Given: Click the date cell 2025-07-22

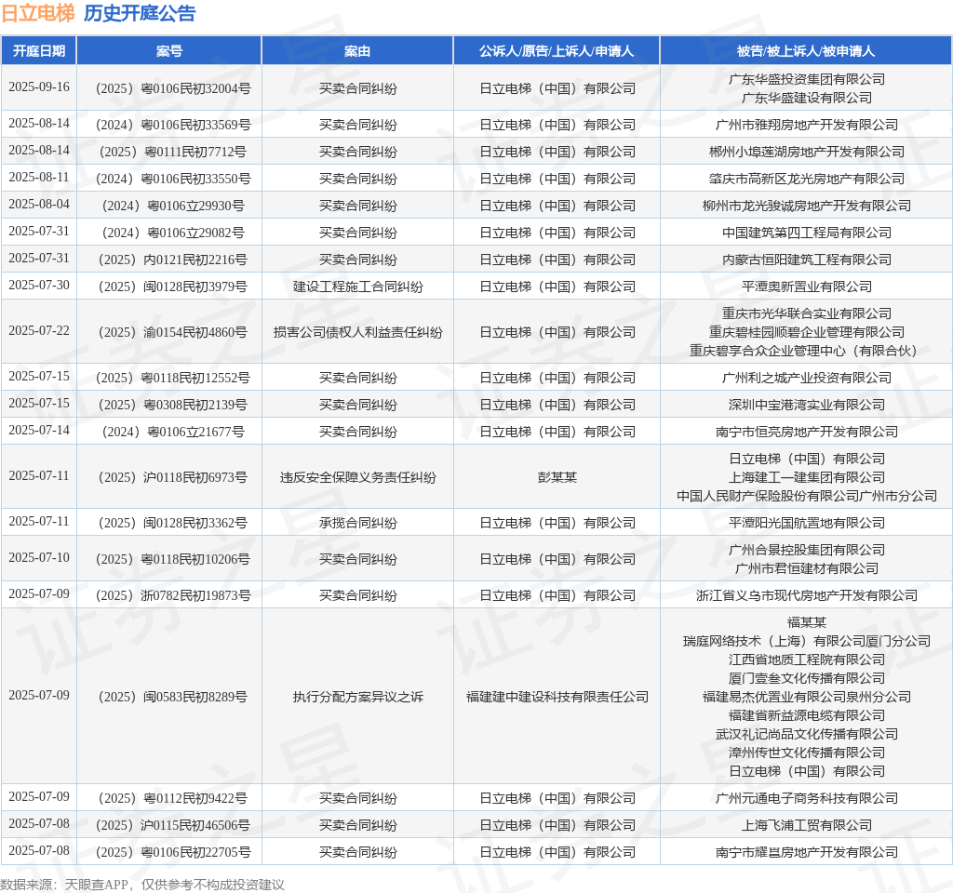Looking at the screenshot, I should (39, 330).
